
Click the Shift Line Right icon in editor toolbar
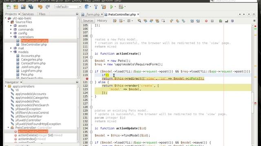point(198,21)
